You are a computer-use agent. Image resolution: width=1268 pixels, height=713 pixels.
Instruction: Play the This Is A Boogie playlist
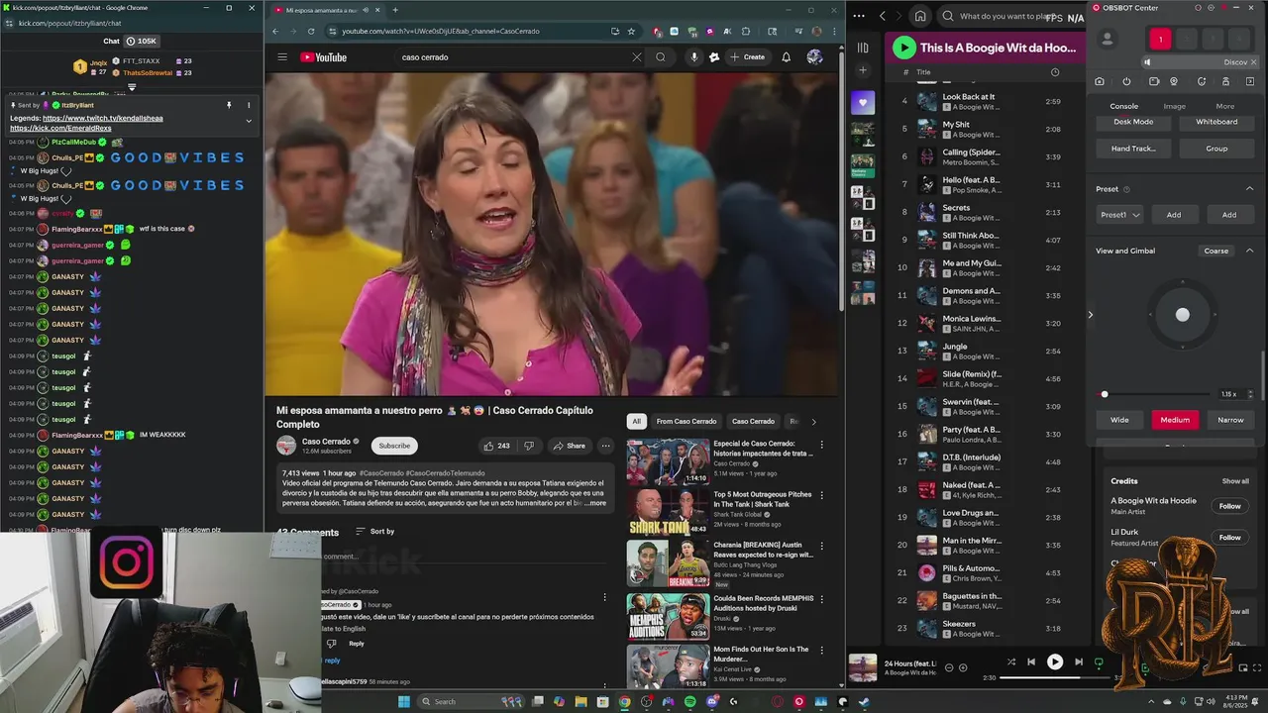coord(903,47)
